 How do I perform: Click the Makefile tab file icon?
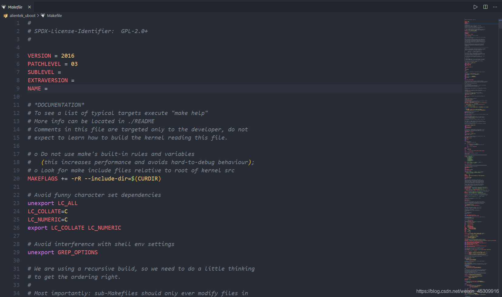click(4, 7)
